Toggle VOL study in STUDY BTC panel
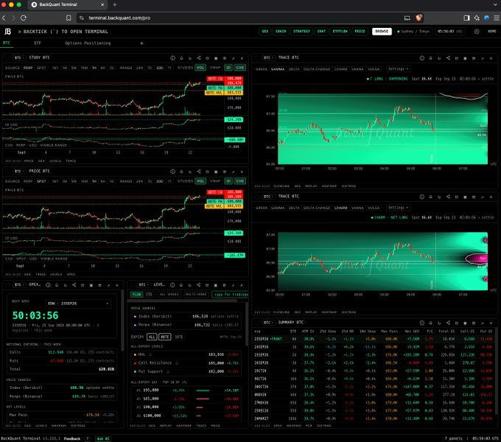The image size is (501, 442). [200, 68]
